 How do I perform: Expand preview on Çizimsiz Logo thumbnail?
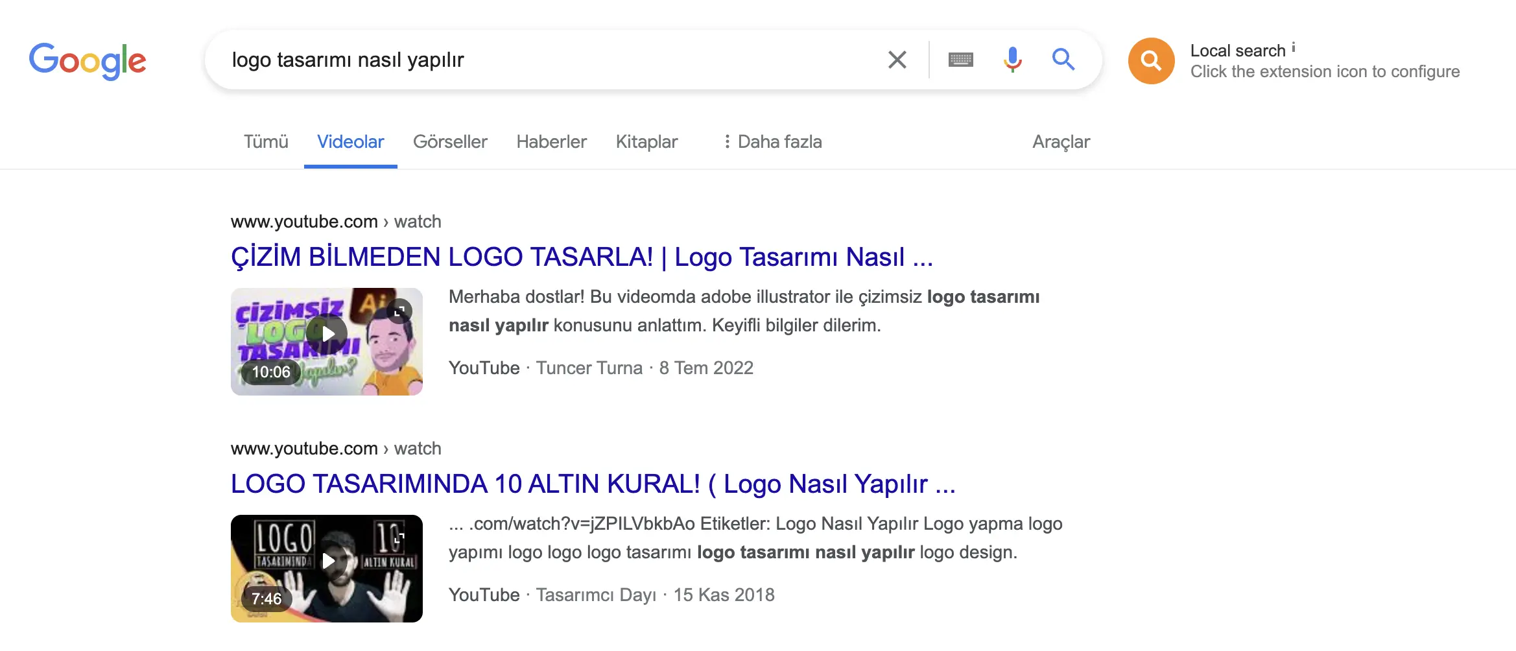(399, 311)
